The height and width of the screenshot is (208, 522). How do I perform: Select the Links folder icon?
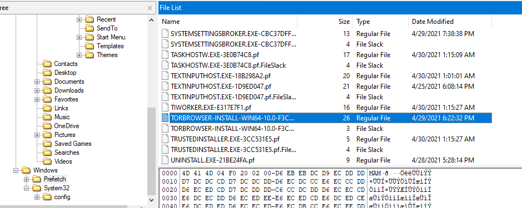47,108
